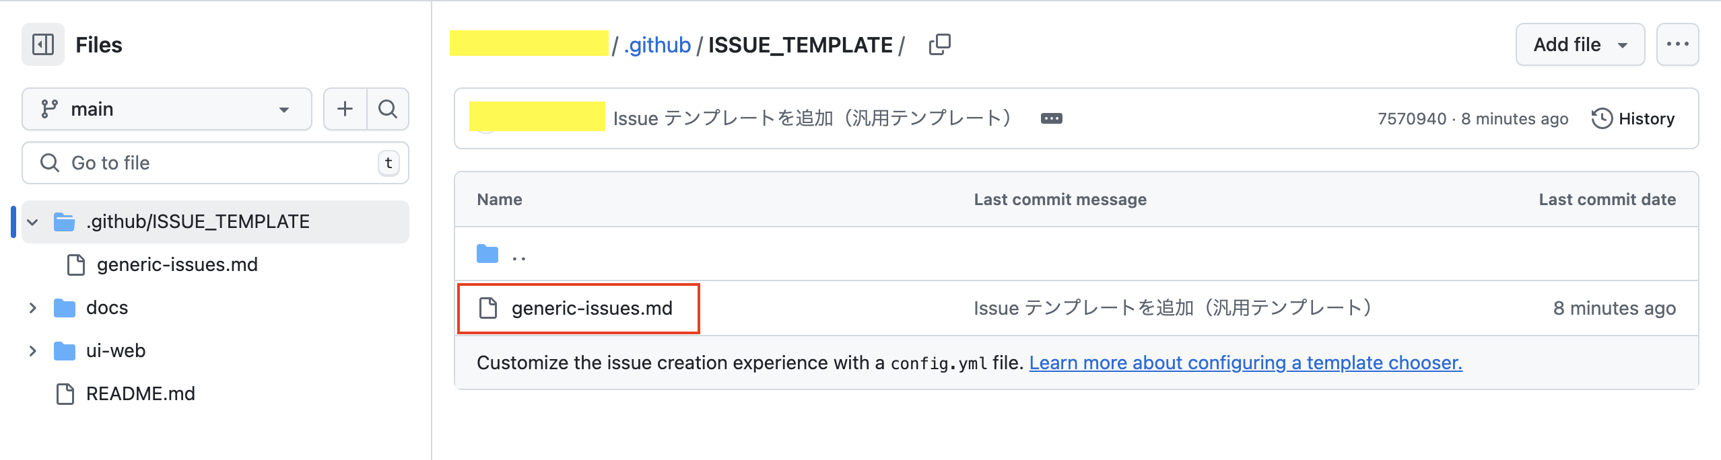This screenshot has height=460, width=1721.
Task: View commit History
Action: [1633, 118]
